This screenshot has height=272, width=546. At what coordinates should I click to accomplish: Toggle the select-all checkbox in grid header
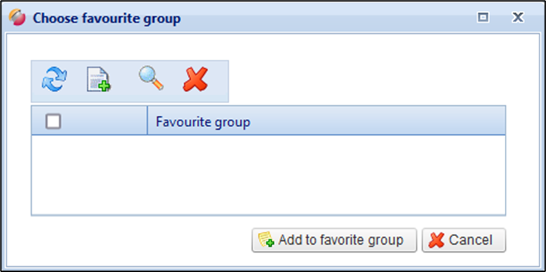53,121
